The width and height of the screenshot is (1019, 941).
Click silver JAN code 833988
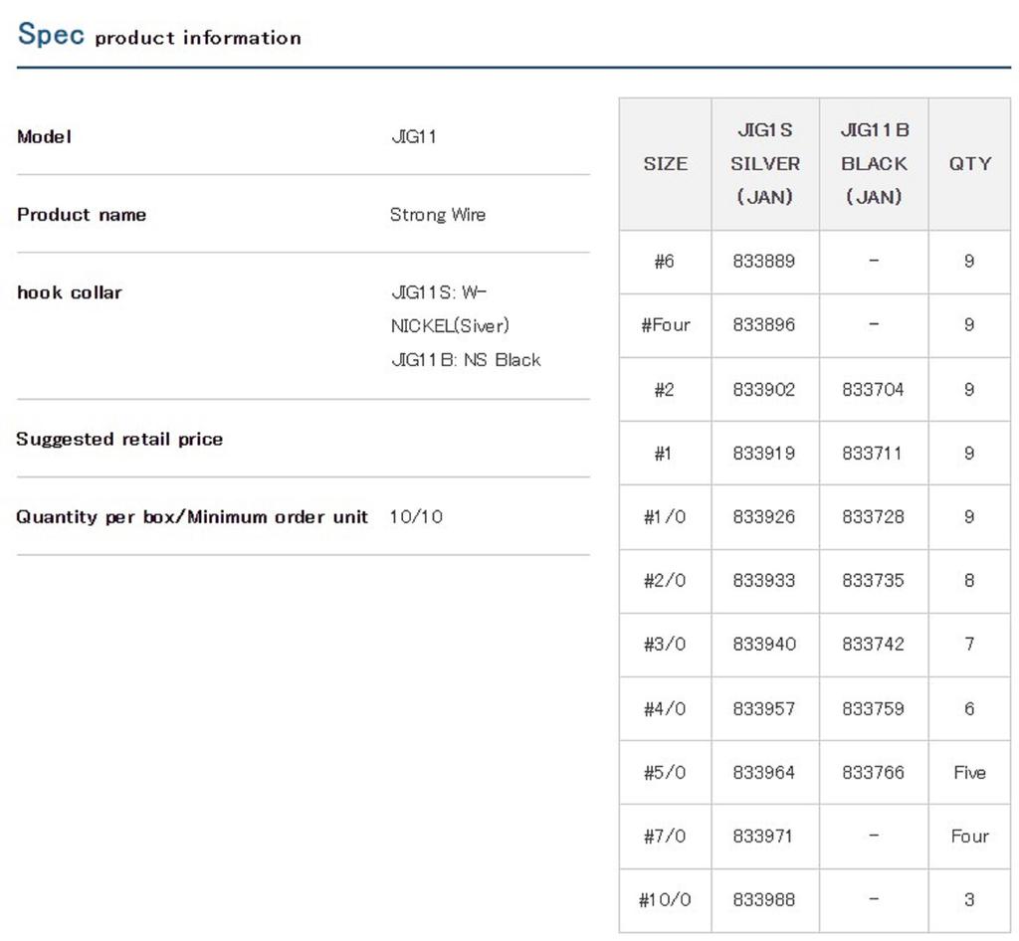(764, 900)
